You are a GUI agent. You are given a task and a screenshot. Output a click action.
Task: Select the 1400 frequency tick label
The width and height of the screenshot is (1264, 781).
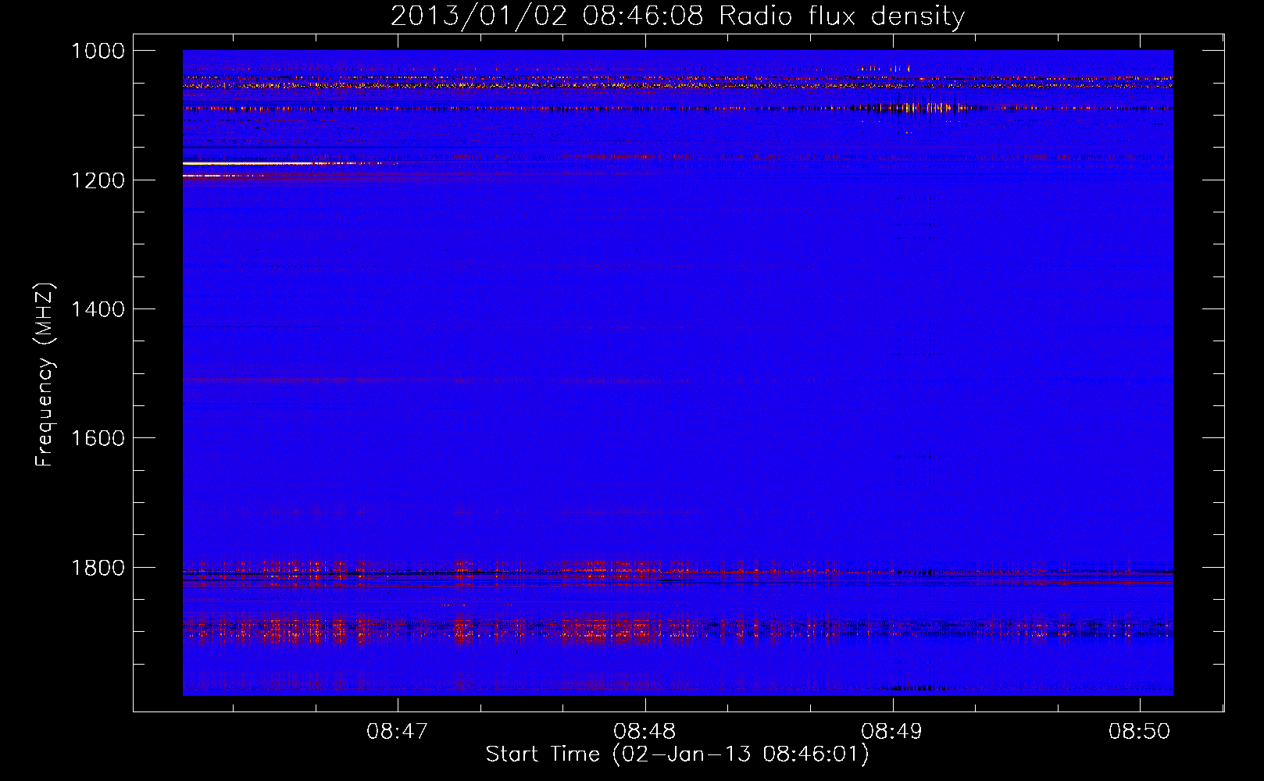point(98,309)
